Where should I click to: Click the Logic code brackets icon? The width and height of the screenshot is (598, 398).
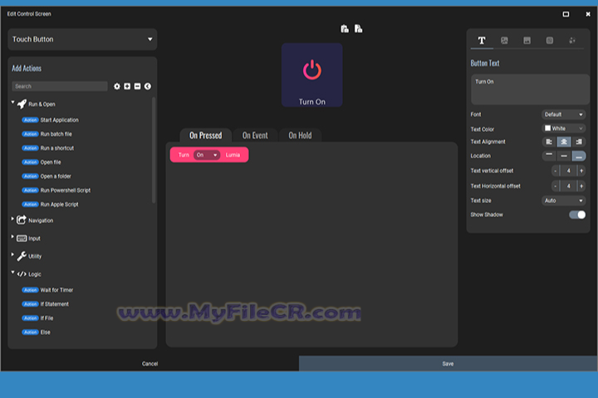22,274
